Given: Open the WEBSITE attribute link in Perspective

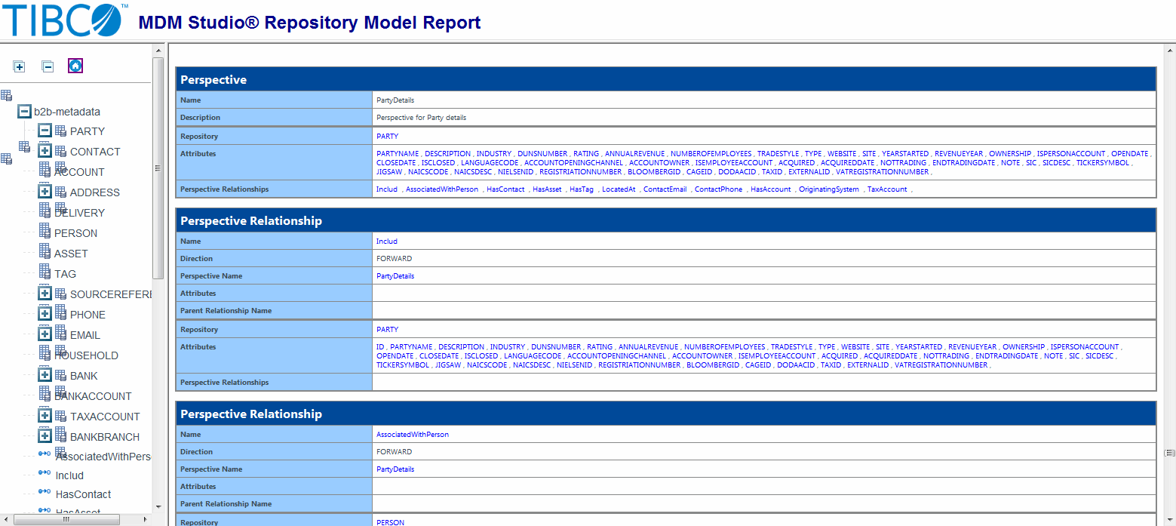Looking at the screenshot, I should pyautogui.click(x=842, y=153).
